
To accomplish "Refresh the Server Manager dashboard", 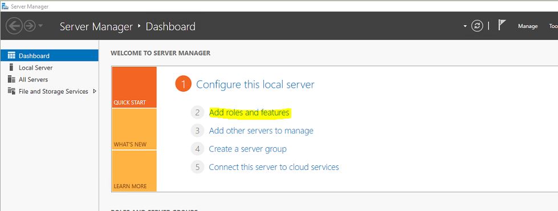I will click(x=477, y=26).
